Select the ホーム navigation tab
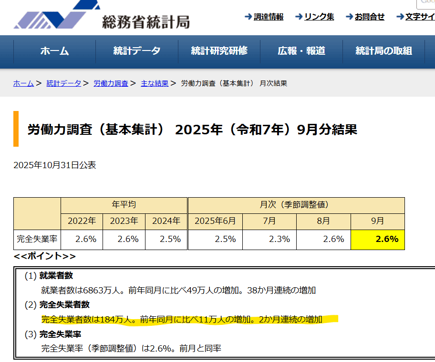This screenshot has width=435, height=362. pos(55,51)
